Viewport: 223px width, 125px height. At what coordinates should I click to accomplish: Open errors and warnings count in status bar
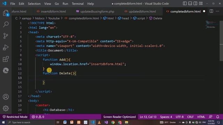pos(38,117)
